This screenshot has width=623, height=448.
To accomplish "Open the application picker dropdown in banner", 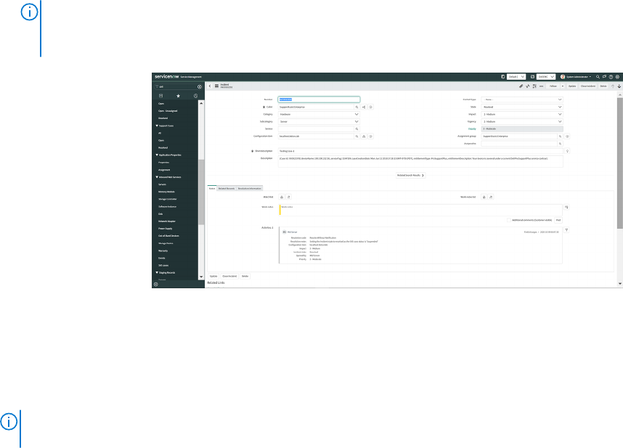I will pyautogui.click(x=546, y=77).
